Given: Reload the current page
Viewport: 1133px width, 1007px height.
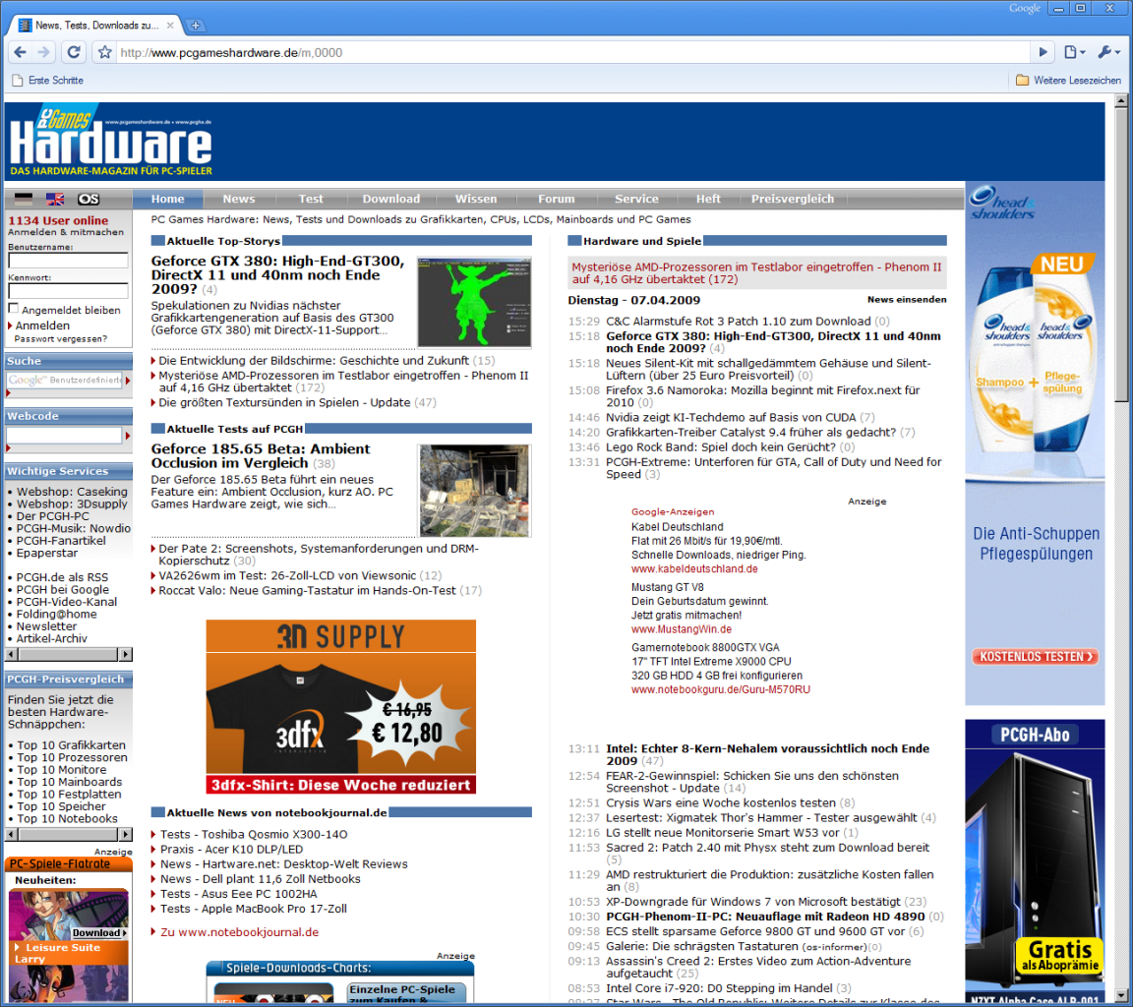Looking at the screenshot, I should tap(74, 52).
